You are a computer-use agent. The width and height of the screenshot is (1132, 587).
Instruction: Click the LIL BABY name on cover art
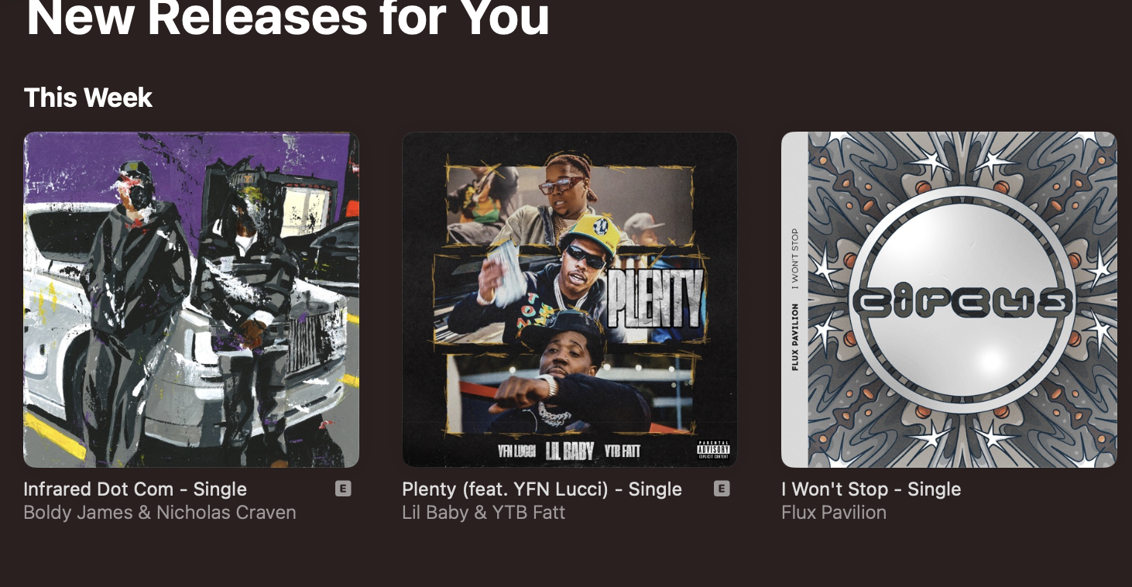tap(570, 451)
